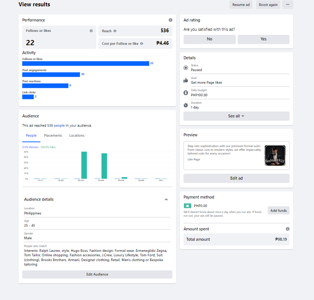Answer Yes to ad satisfaction

pos(263,39)
